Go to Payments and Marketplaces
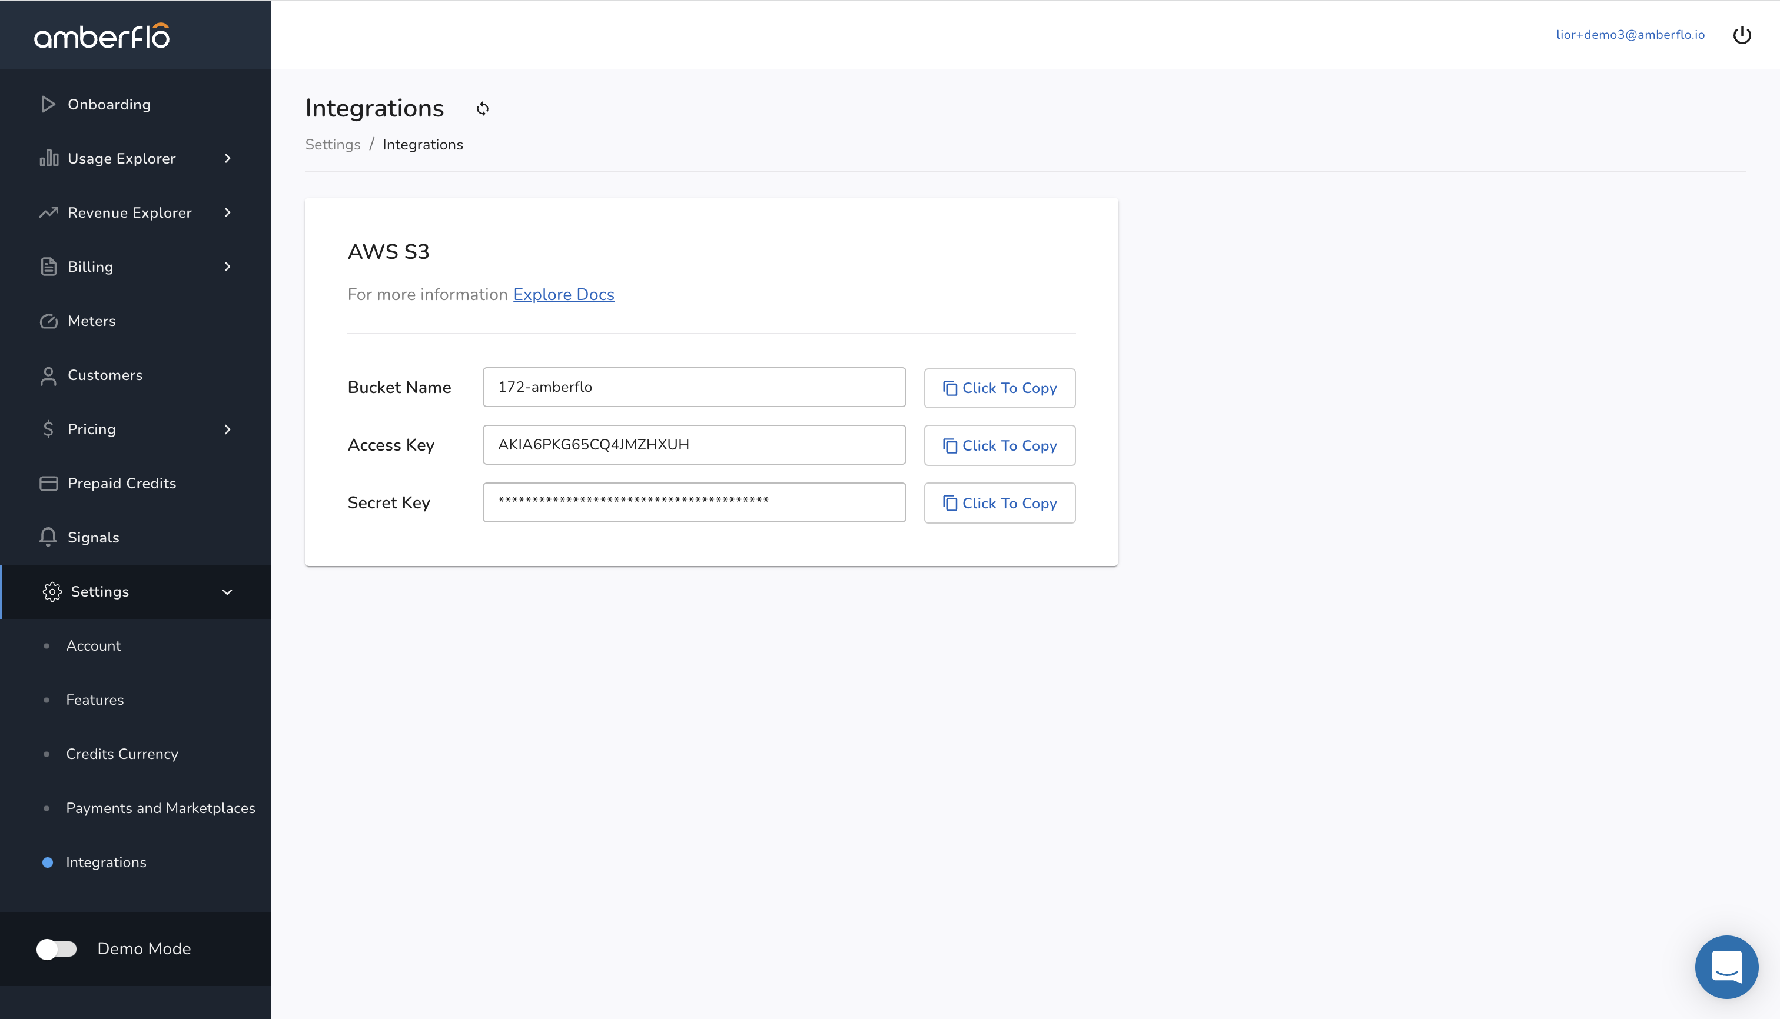This screenshot has height=1019, width=1780. pos(160,808)
